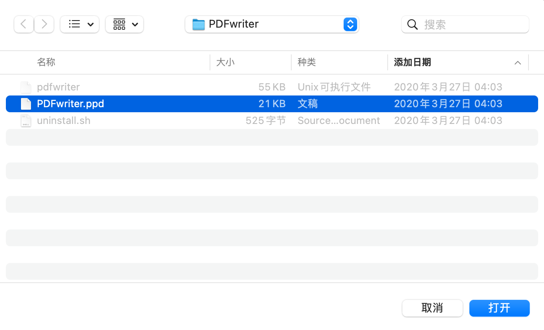Click the pdfwriter Unix executable file icon
Screen dimensions: 544x330
pyautogui.click(x=26, y=87)
